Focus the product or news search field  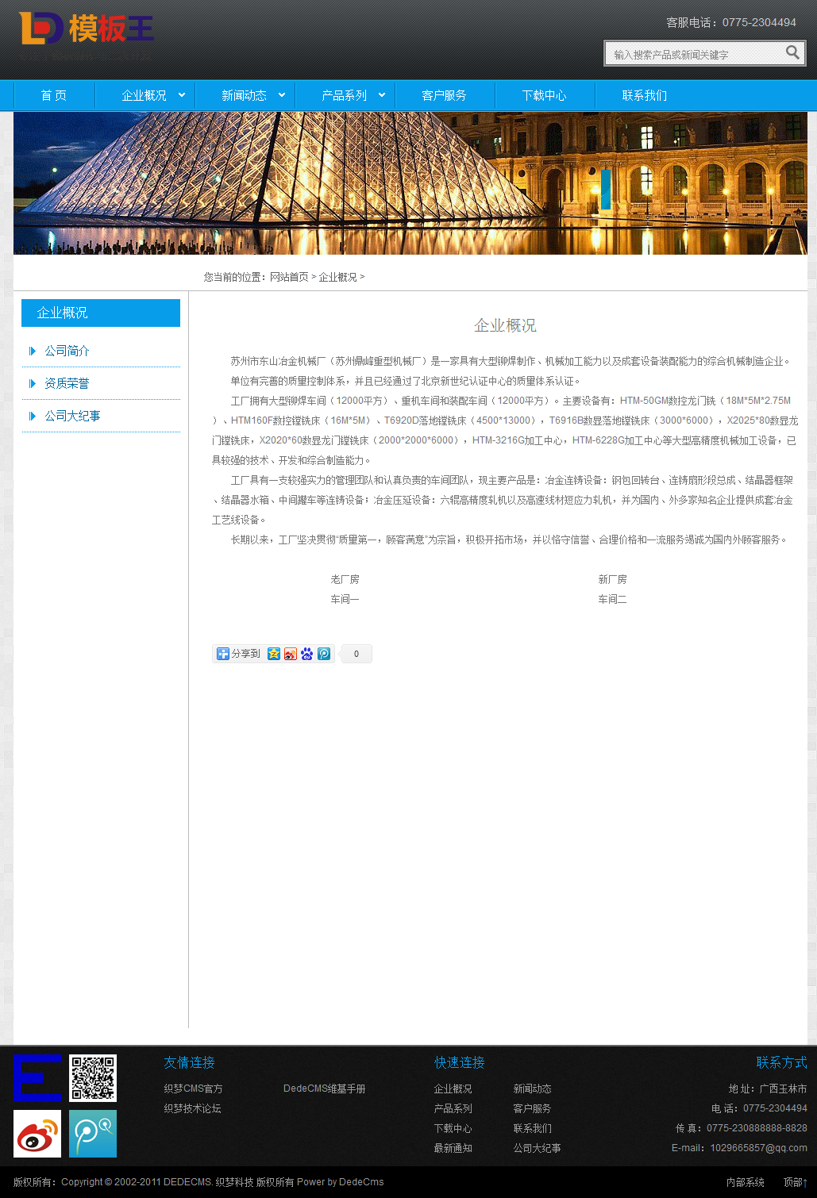[x=696, y=54]
